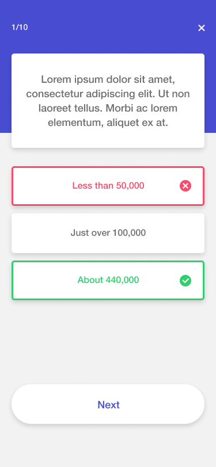Click the green-bordered answer box
This screenshot has height=467, width=216.
click(x=108, y=280)
